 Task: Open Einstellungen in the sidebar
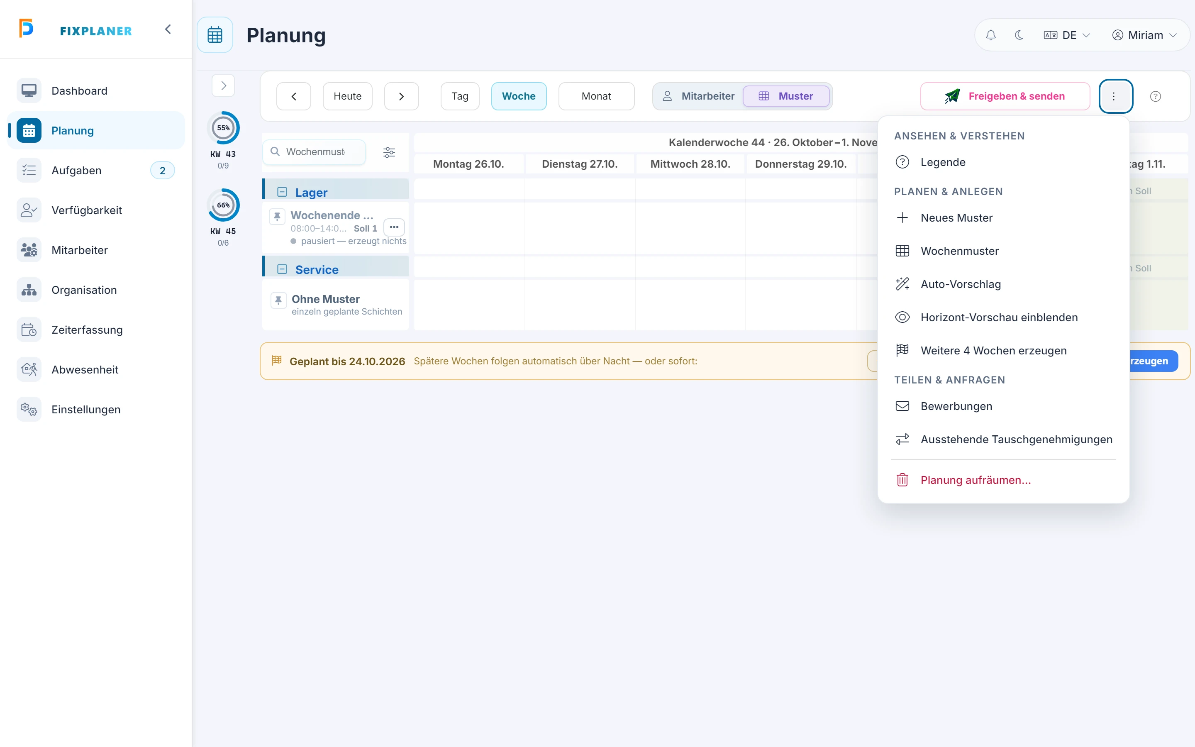[x=96, y=410]
